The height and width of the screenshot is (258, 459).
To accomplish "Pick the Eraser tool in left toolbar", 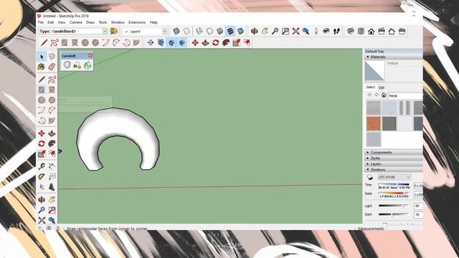I will coord(52,67).
